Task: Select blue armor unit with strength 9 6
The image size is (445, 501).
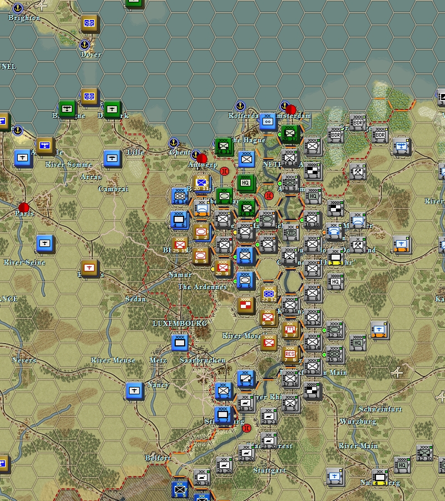Action: tap(245, 281)
